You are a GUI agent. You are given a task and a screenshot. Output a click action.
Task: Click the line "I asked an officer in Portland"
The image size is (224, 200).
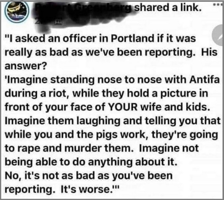pos(100,39)
